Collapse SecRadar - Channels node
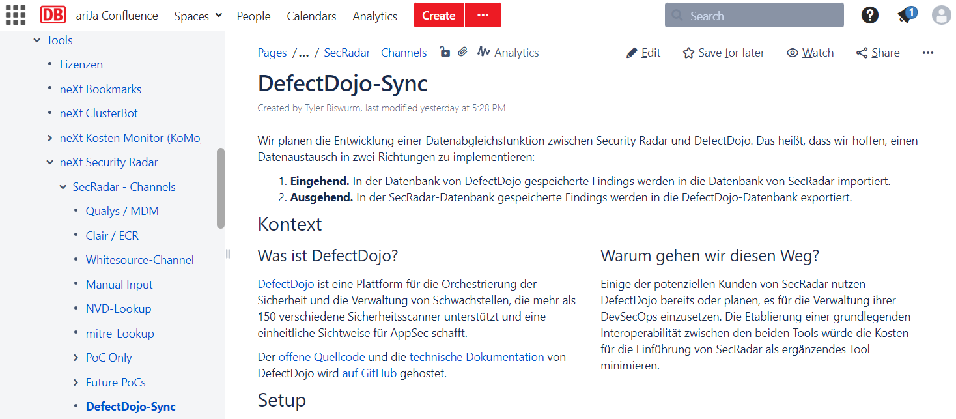This screenshot has height=419, width=956. tap(63, 187)
